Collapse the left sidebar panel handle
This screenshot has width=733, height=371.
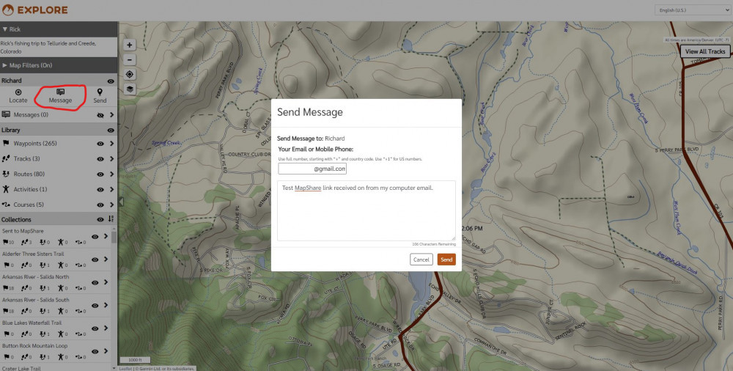[x=121, y=201]
